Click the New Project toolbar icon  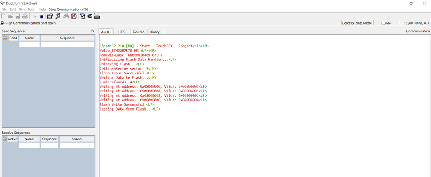(3, 16)
